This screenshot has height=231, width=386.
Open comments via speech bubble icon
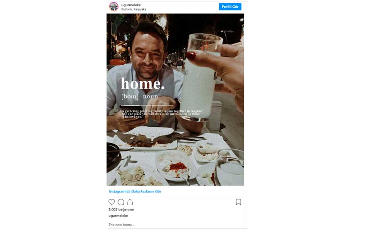coord(121,202)
